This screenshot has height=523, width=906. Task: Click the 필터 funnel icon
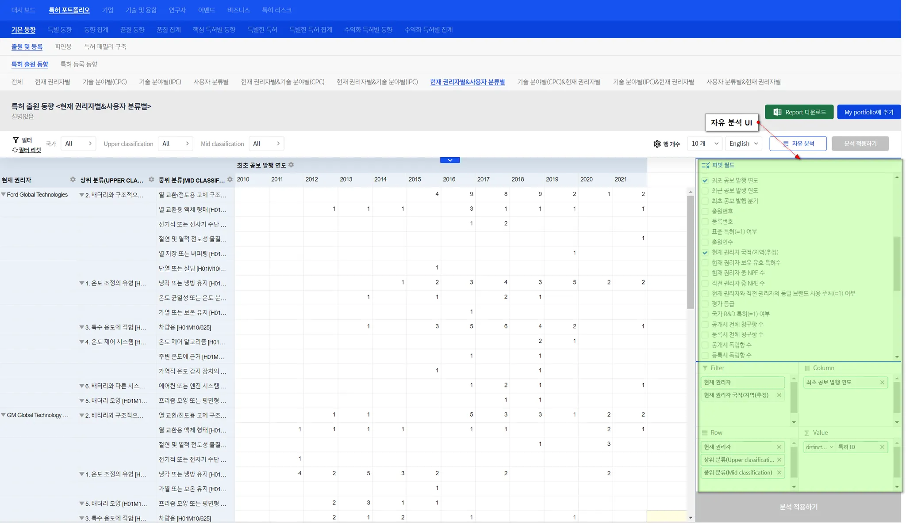[15, 140]
